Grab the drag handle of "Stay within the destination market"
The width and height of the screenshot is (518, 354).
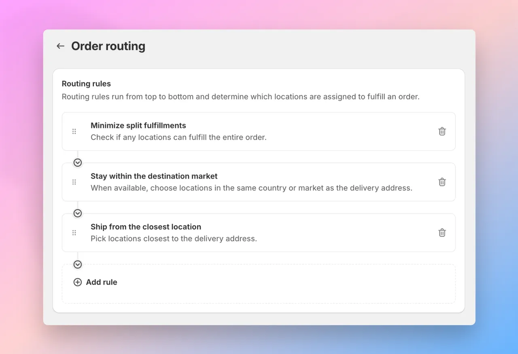pyautogui.click(x=74, y=182)
